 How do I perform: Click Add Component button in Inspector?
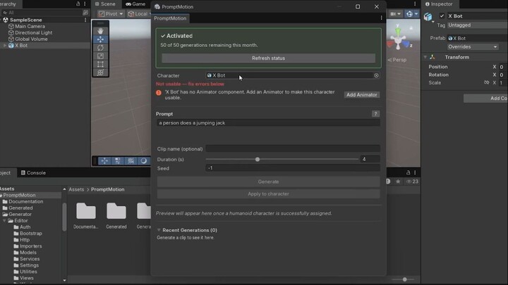coord(485,99)
